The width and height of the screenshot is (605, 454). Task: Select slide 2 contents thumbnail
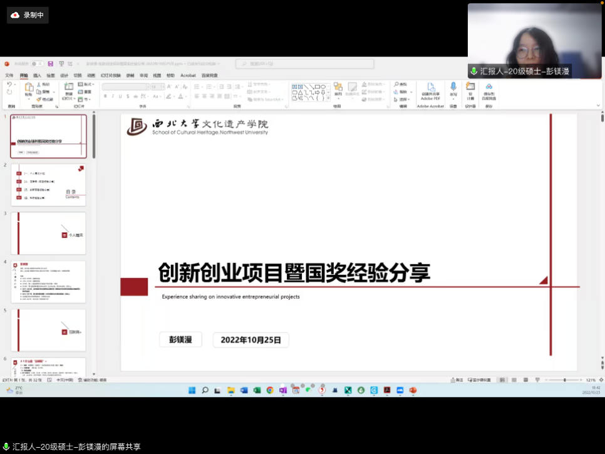pyautogui.click(x=48, y=185)
